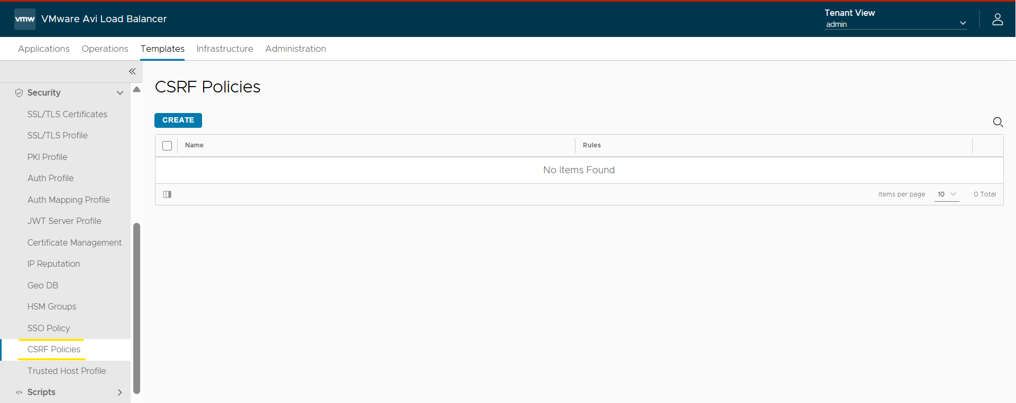Click the search magnifier icon
This screenshot has width=1016, height=403.
pyautogui.click(x=998, y=122)
